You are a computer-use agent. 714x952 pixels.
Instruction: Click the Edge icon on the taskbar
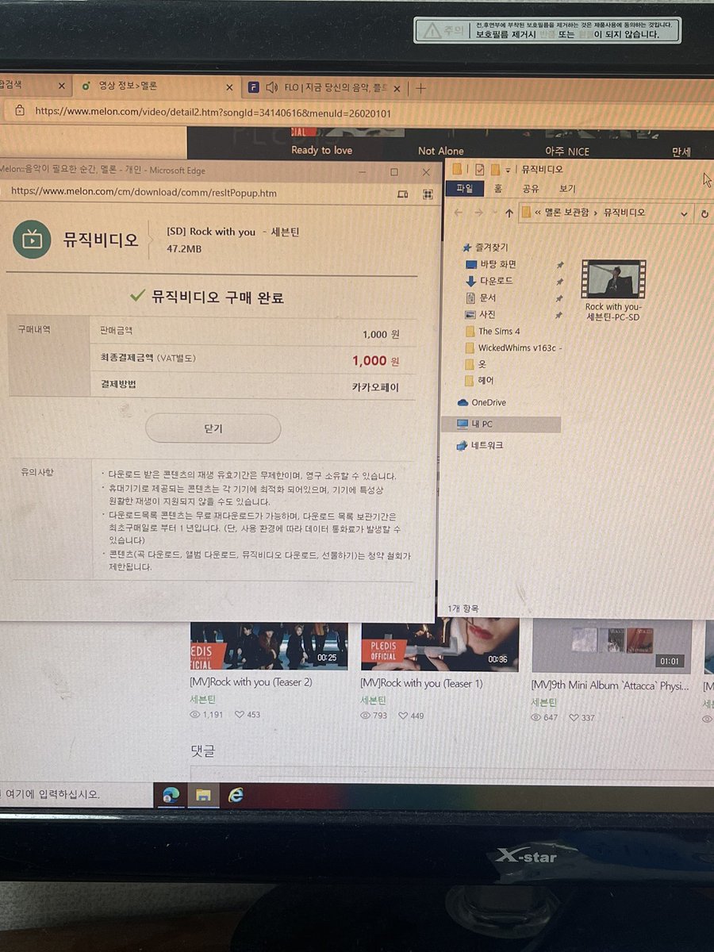(170, 795)
